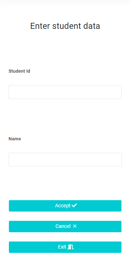Screen dimensions: 130x260
Task: Click the door icon on Exit
Action: 71,247
